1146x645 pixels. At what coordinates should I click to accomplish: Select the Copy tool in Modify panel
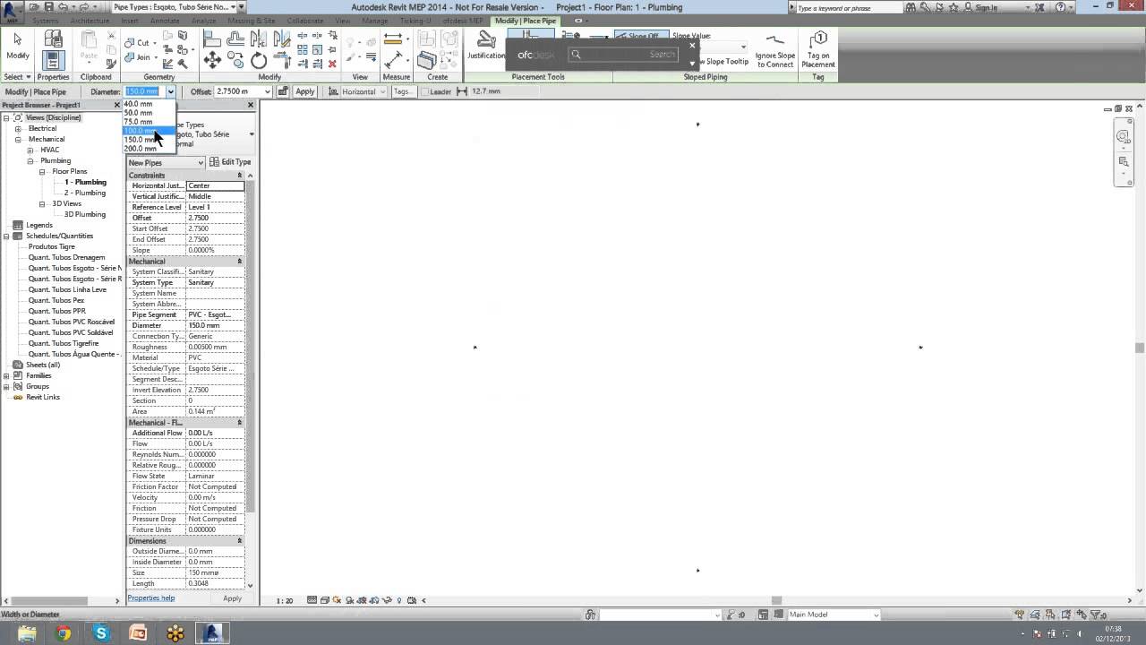(x=235, y=60)
